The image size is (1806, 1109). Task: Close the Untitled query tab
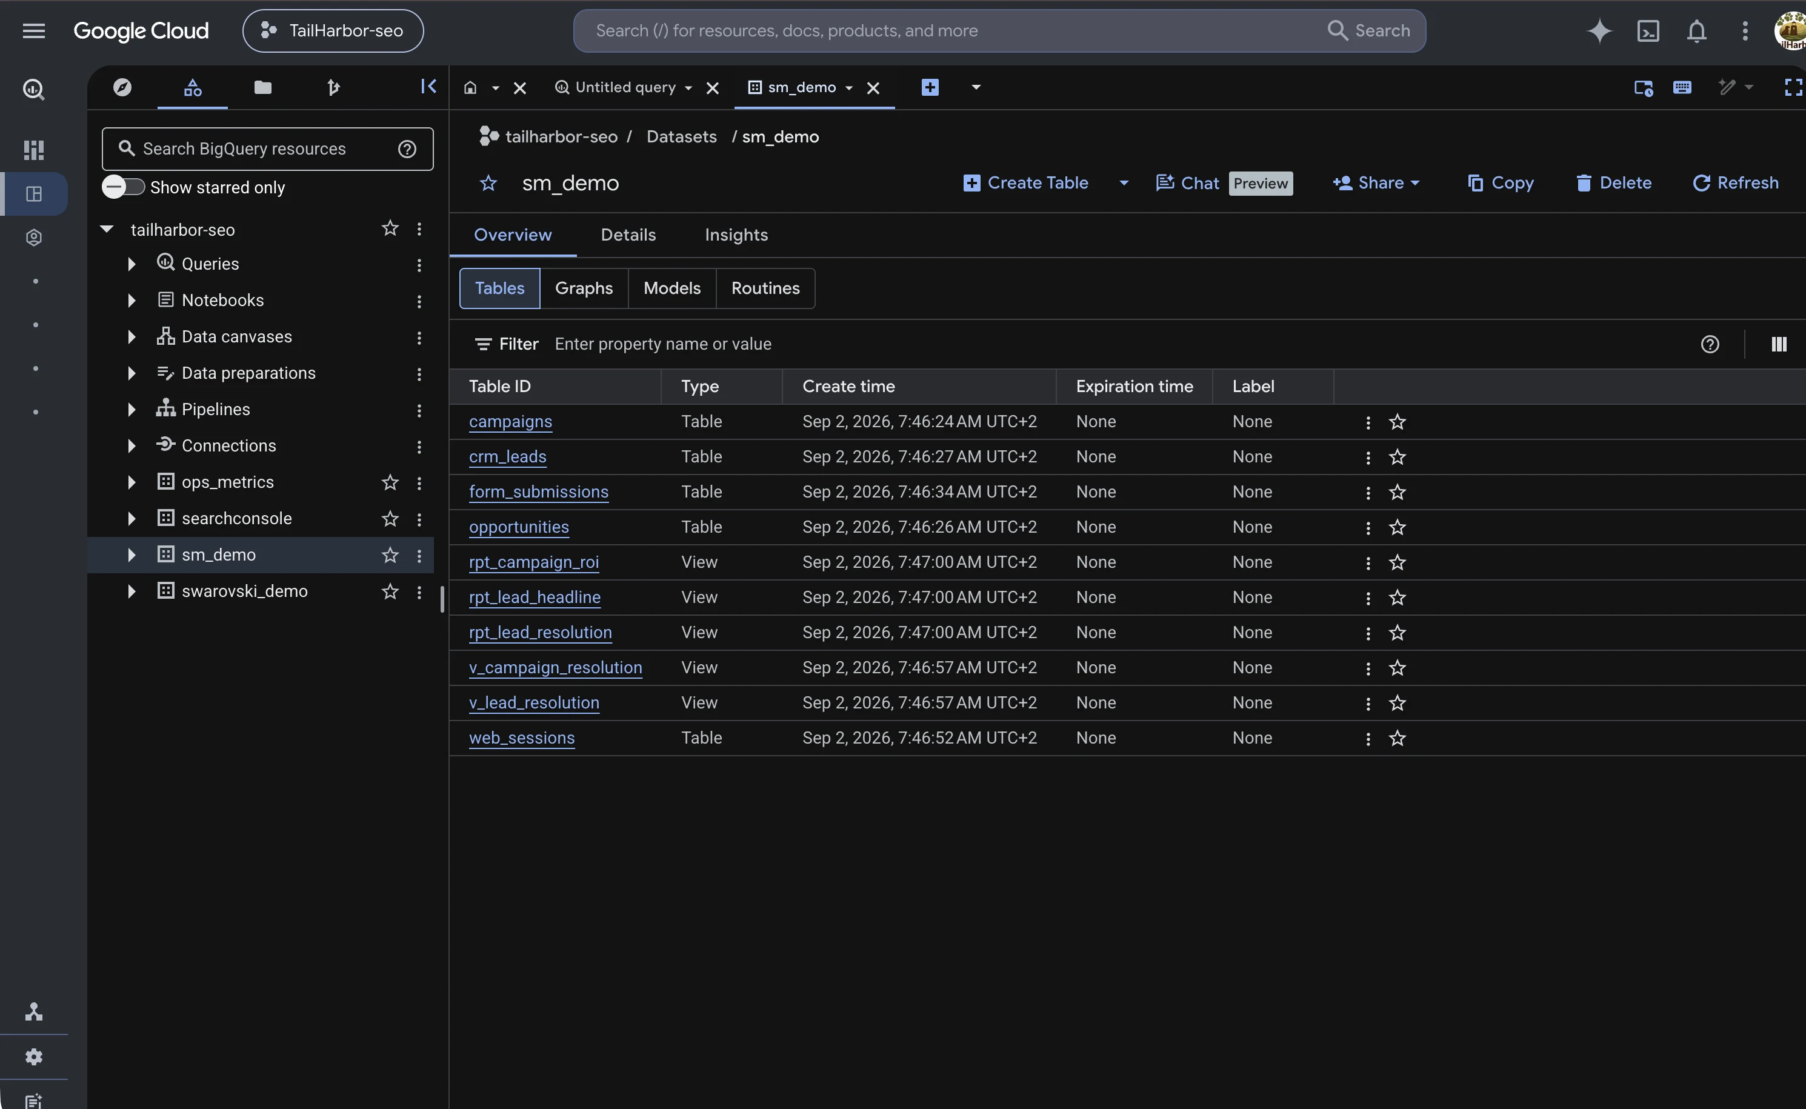[712, 88]
